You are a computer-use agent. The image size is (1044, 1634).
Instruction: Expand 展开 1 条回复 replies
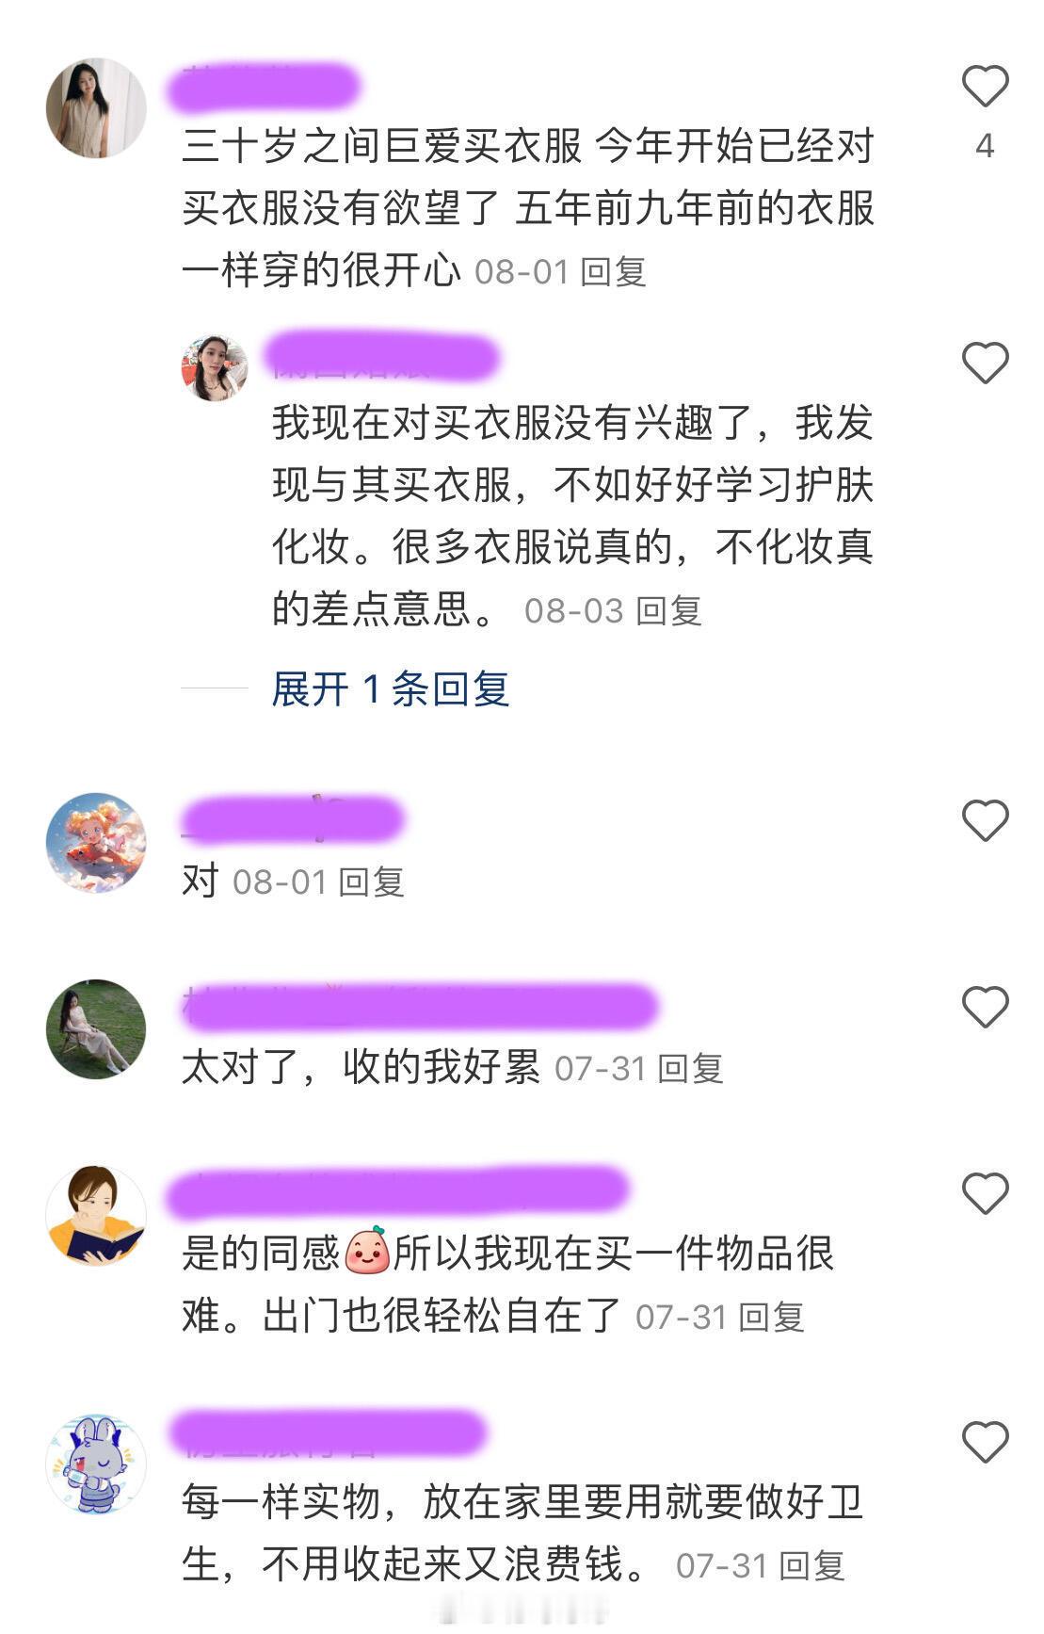click(390, 689)
